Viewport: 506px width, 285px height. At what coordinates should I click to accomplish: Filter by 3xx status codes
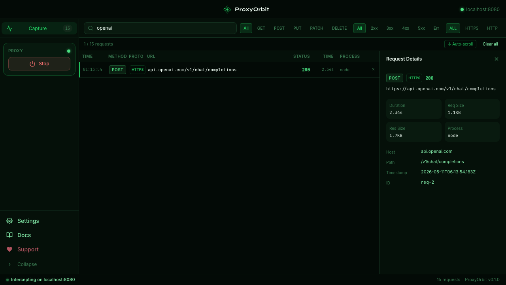[390, 28]
